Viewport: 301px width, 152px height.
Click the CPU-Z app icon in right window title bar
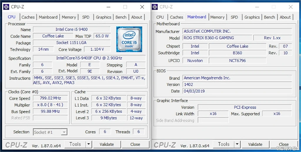(155, 7)
